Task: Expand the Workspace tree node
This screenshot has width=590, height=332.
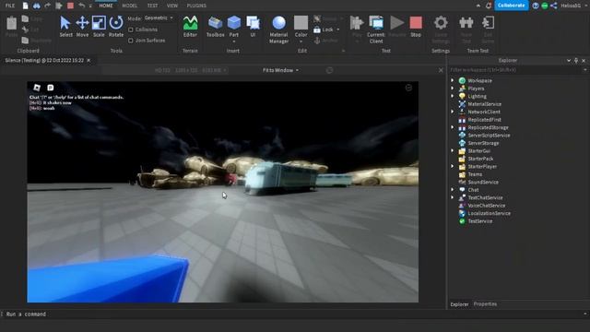Action: pyautogui.click(x=453, y=80)
